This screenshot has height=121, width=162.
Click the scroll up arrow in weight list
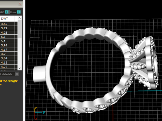coord(20,18)
